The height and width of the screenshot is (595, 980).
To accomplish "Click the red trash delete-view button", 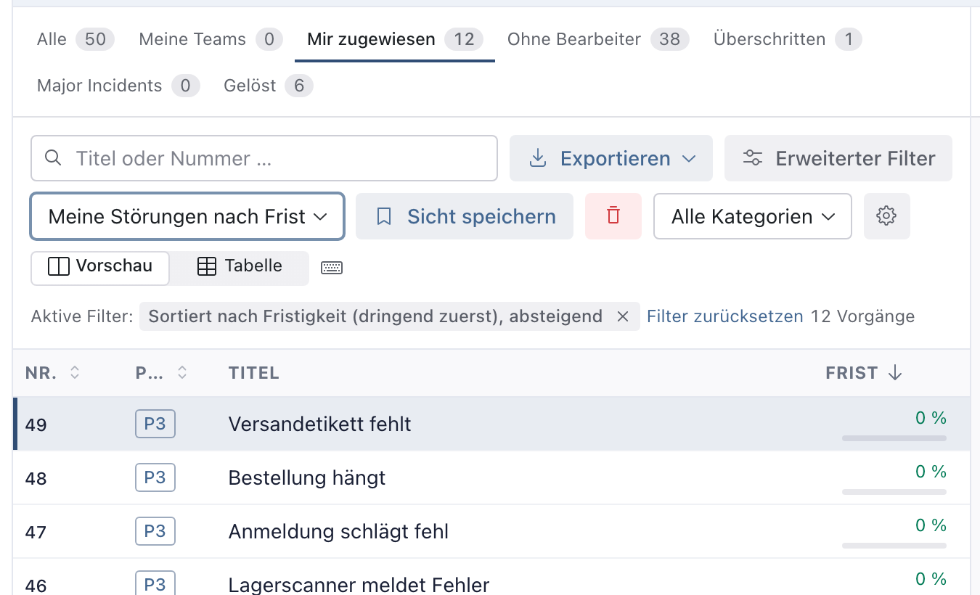I will [x=613, y=216].
